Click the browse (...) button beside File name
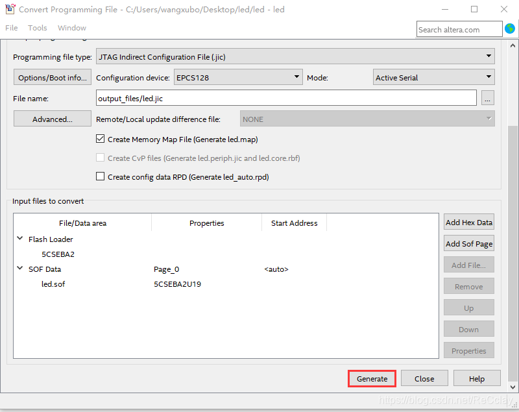 coord(488,98)
